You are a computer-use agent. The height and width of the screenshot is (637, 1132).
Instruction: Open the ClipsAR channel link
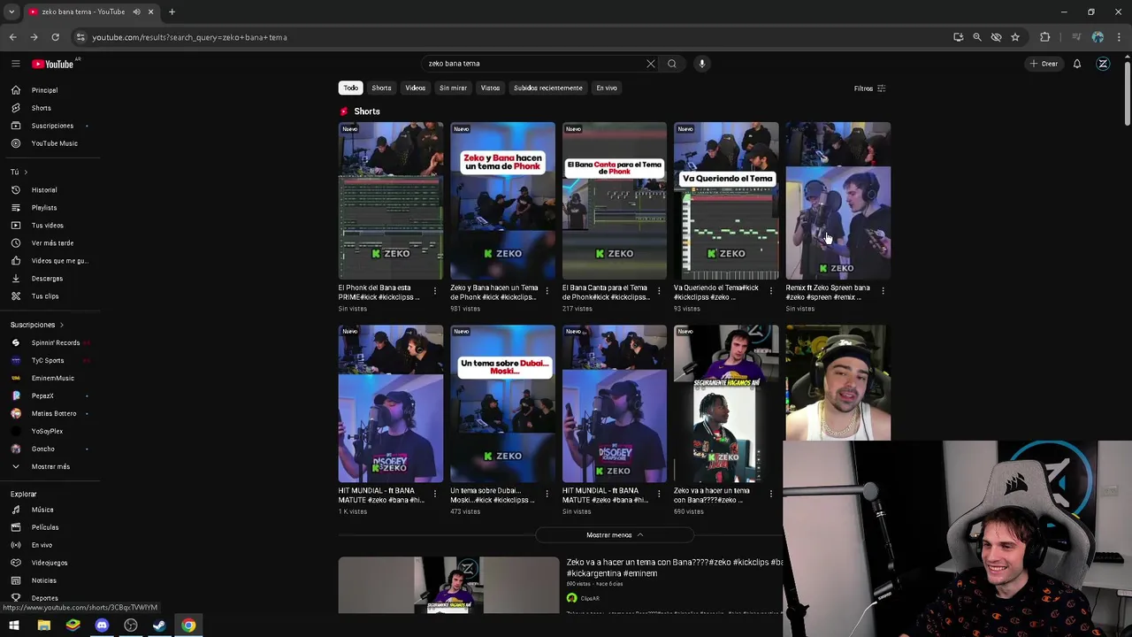[589, 598]
